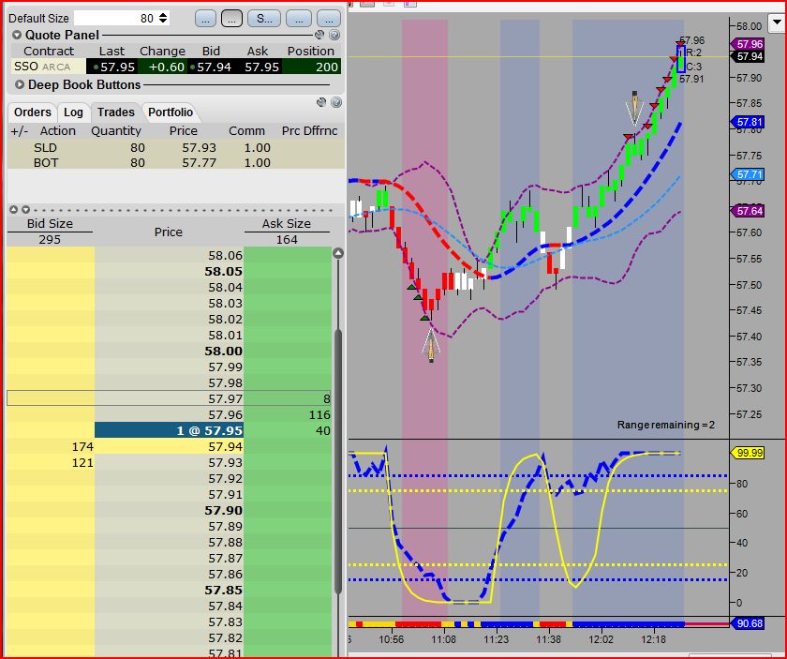787x659 pixels.
Task: Click the price ladder vertical scrollbar thumb
Action: (338, 459)
